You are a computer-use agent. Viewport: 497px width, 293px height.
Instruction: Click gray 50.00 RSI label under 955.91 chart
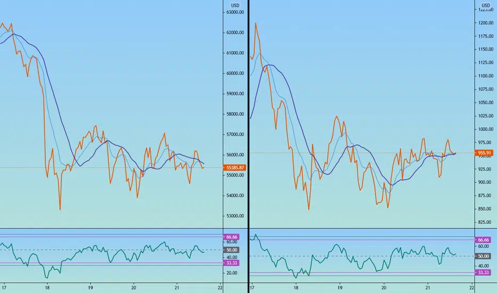tap(483, 256)
